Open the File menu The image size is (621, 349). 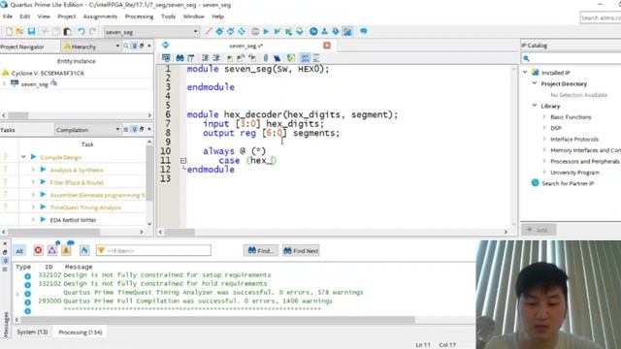coord(8,16)
